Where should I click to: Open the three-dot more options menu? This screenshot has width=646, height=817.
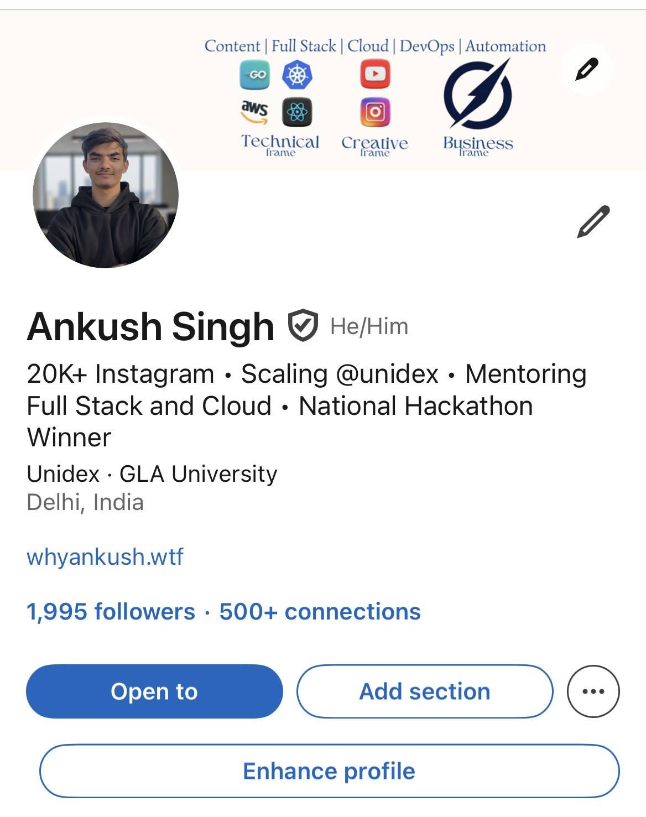point(593,691)
